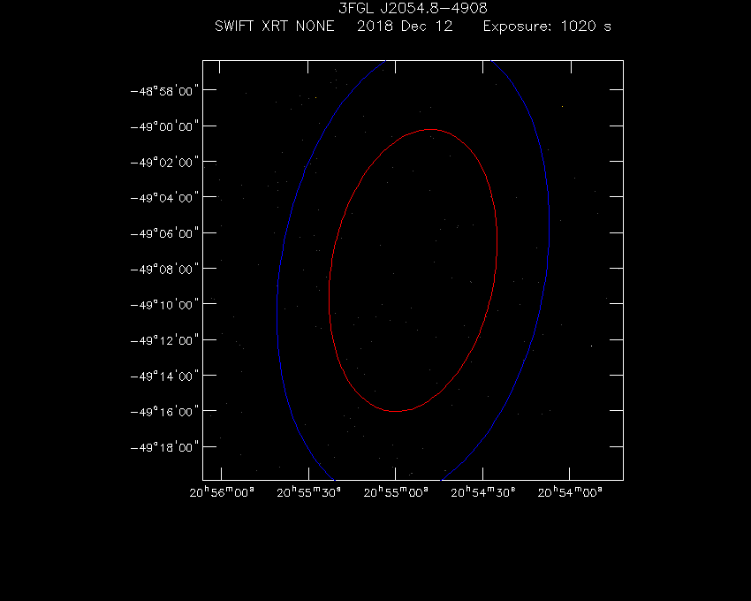Click the date 2018 Dec 12
751x601 pixels.
pos(405,26)
